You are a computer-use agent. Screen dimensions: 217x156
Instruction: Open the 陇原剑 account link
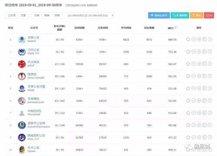coord(32,74)
